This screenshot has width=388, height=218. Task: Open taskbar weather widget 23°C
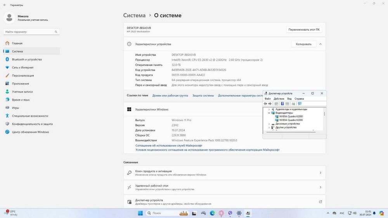pyautogui.click(x=10, y=213)
